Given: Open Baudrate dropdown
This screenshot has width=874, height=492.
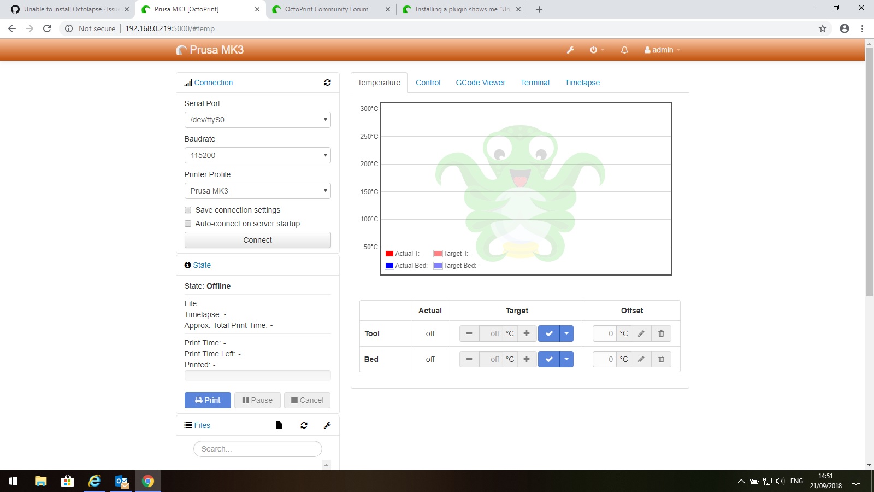Looking at the screenshot, I should point(258,155).
